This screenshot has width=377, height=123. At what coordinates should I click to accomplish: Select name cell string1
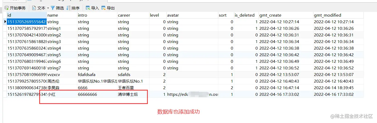62,28
